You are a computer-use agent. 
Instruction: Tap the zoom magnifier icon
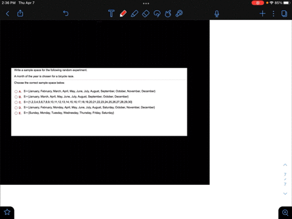(x=285, y=212)
